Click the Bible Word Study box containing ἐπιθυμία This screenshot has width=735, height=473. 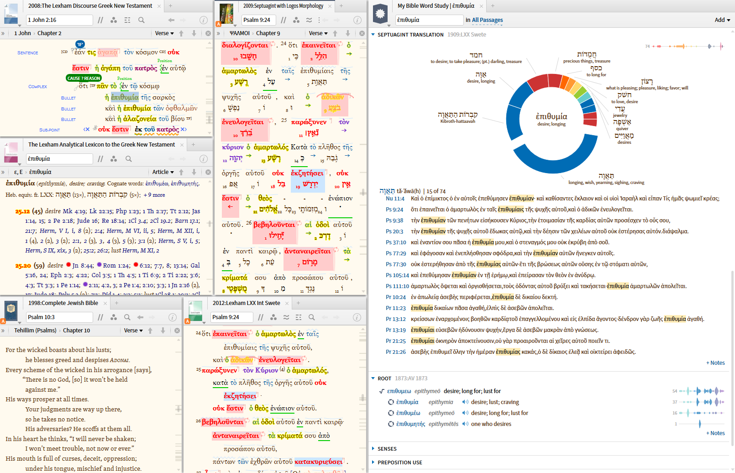point(429,20)
